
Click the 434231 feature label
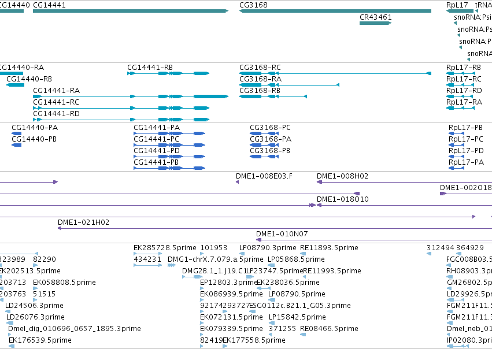click(147, 259)
